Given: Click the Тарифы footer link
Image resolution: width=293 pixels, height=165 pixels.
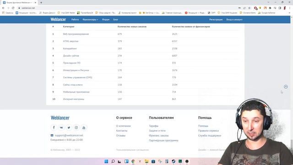Looking at the screenshot, I should pos(154,126).
